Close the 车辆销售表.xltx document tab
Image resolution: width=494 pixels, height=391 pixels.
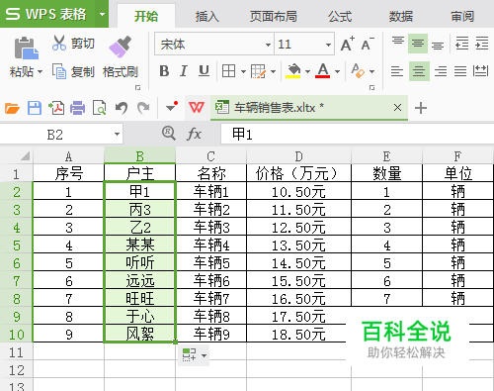point(397,107)
